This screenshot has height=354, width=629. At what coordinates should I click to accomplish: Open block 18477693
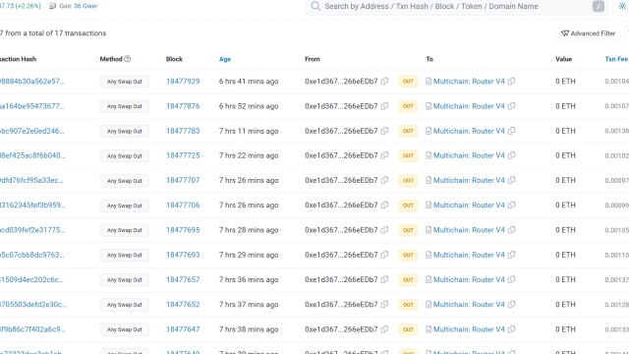point(183,255)
